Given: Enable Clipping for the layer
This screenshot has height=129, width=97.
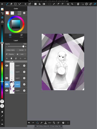Looking at the screenshot, I should (10, 54).
